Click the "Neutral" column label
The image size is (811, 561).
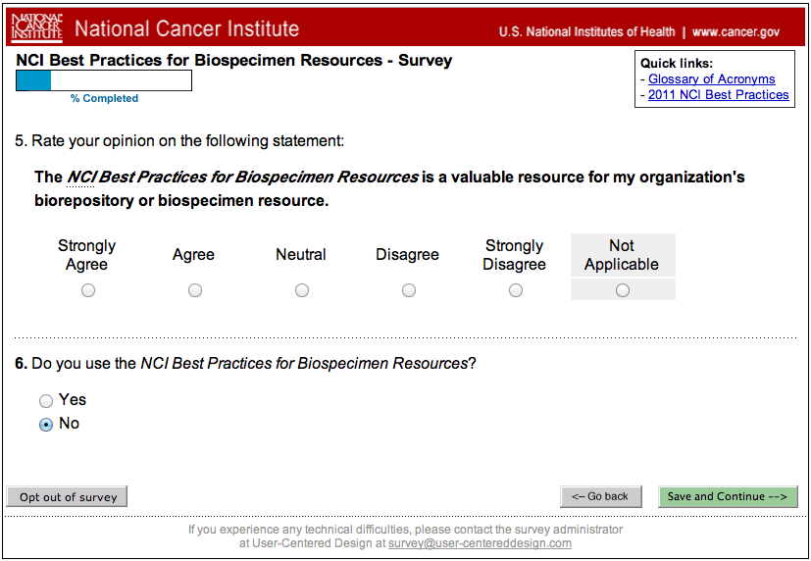tap(301, 254)
